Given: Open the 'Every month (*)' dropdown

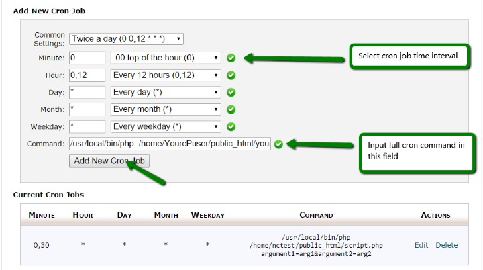Looking at the screenshot, I should [x=166, y=109].
